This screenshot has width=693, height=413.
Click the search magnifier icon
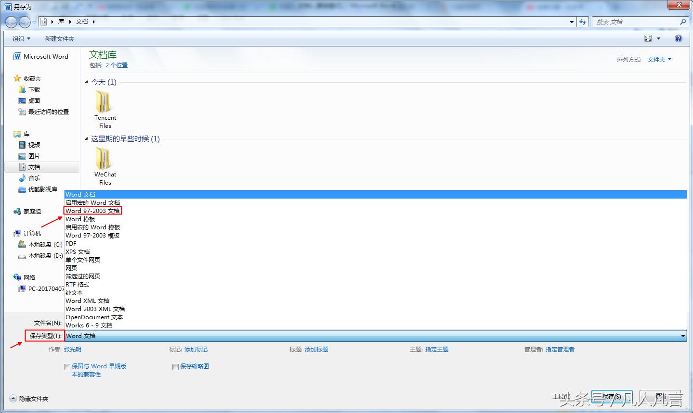(x=682, y=22)
